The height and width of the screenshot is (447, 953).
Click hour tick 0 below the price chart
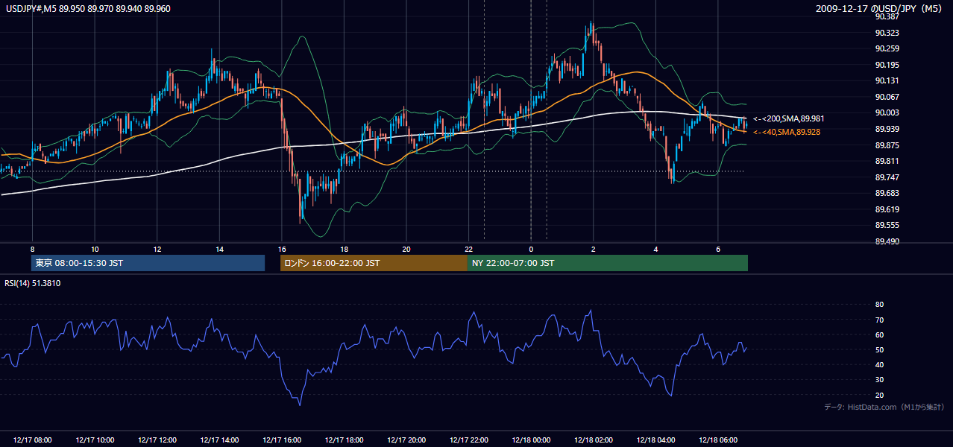pyautogui.click(x=531, y=249)
